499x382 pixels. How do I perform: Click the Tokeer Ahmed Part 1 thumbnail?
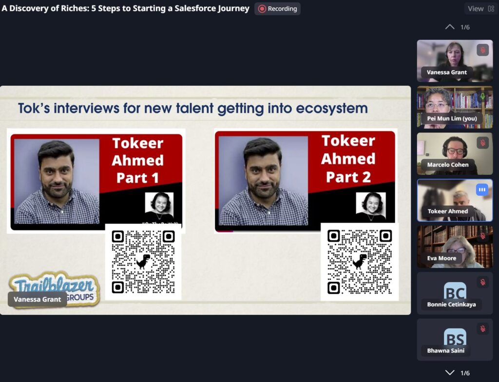[x=96, y=181]
